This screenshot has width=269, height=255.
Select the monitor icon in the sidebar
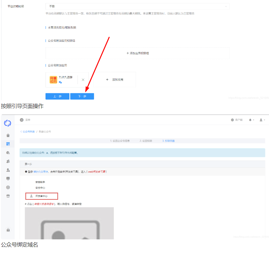pyautogui.click(x=8, y=178)
